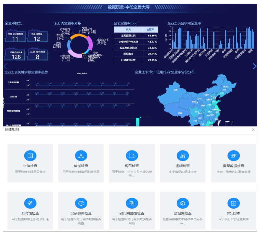Image resolution: width=262 pixels, height=234 pixels.
Task: Choose the 引用完整性检查 card title
Action: pyautogui.click(x=132, y=213)
